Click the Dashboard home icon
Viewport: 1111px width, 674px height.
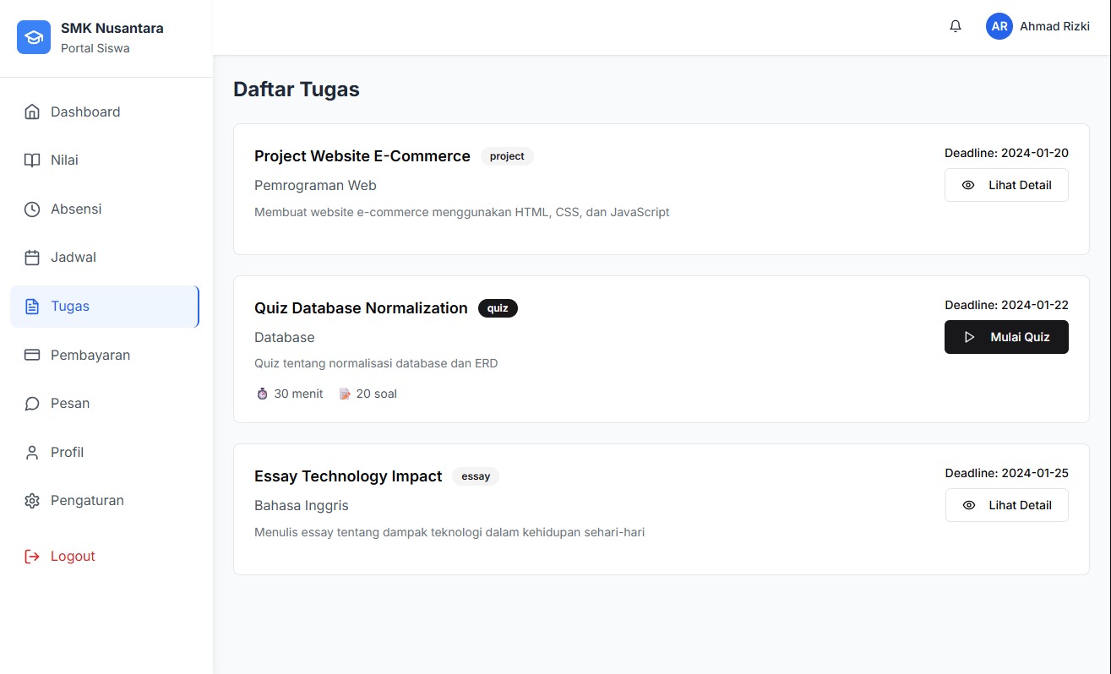[32, 112]
